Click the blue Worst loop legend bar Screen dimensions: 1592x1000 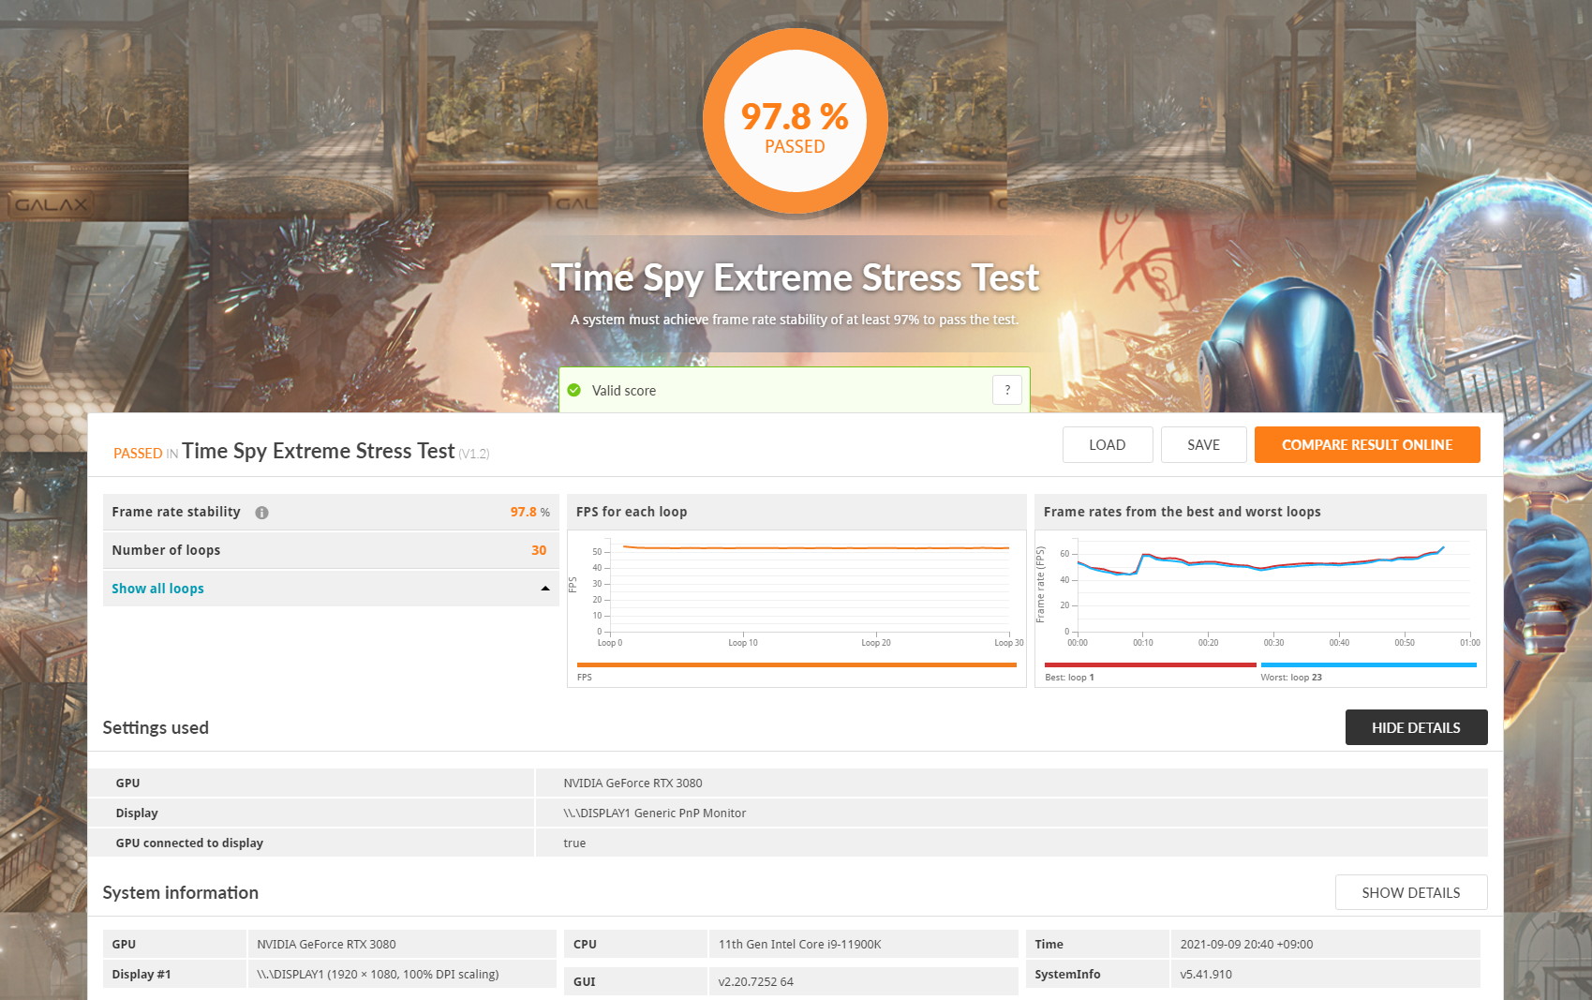1368,664
